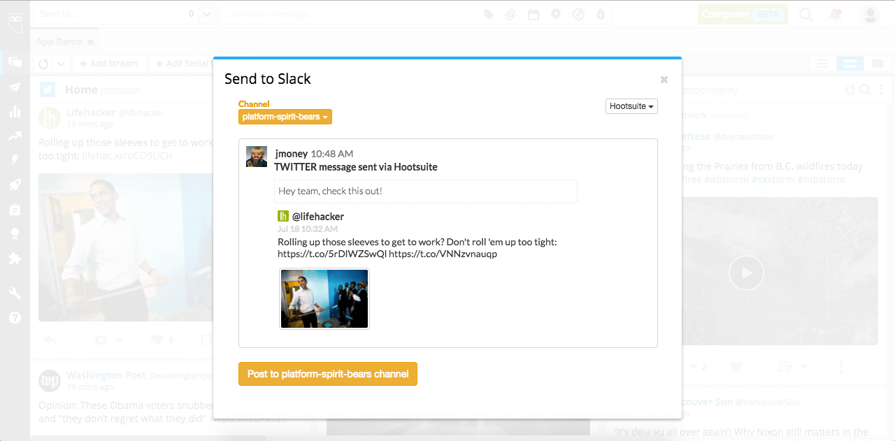
Task: Click the #abstorm hashtag
Action: [x=725, y=180]
